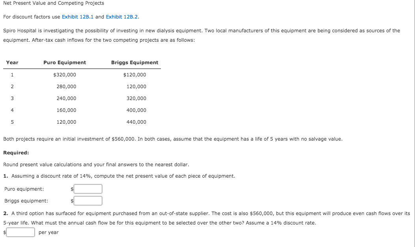Select the Year 3 row label
The image size is (415, 247).
(x=12, y=98)
